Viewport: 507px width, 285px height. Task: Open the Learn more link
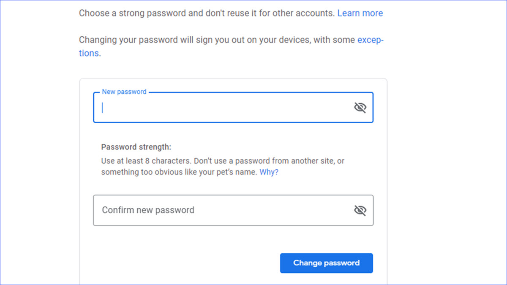(360, 13)
